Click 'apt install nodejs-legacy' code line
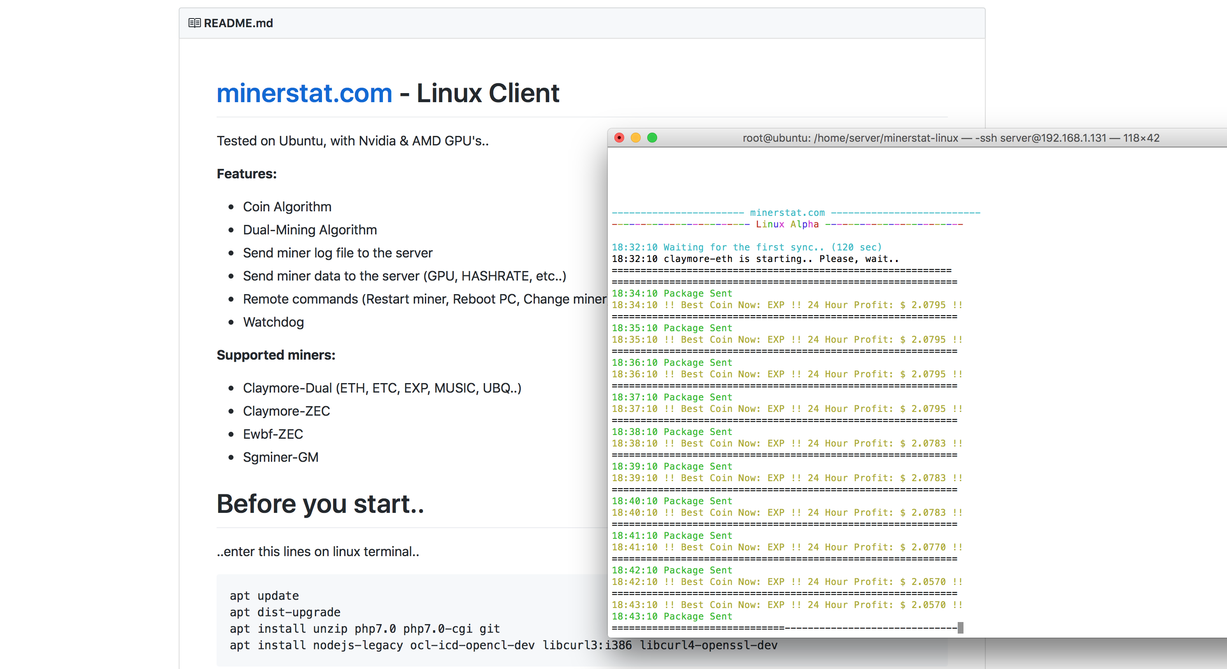The height and width of the screenshot is (669, 1227). tap(503, 645)
